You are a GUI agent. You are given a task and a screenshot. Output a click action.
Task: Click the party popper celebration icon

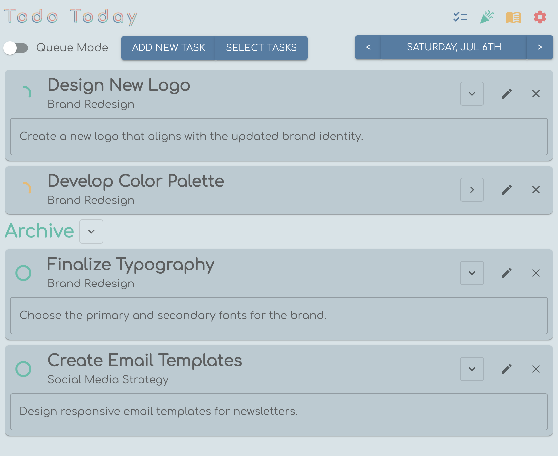(487, 17)
